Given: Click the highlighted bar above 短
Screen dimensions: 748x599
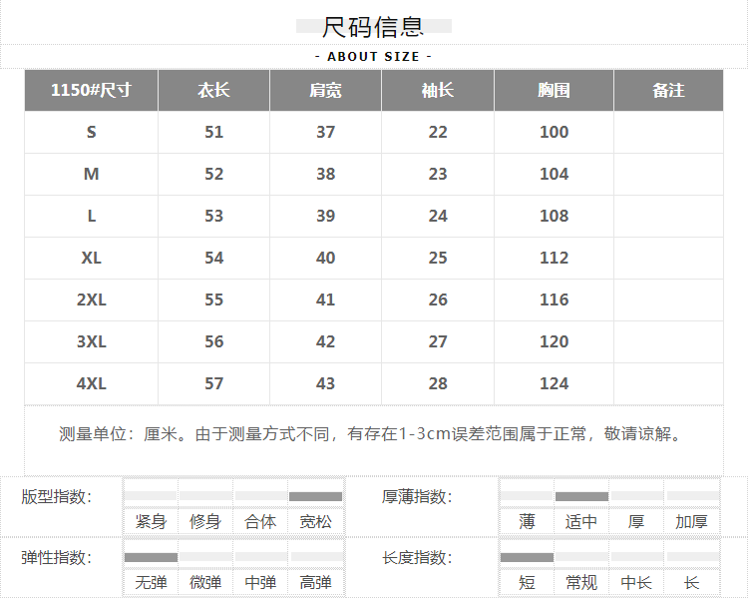Looking at the screenshot, I should point(527,557).
